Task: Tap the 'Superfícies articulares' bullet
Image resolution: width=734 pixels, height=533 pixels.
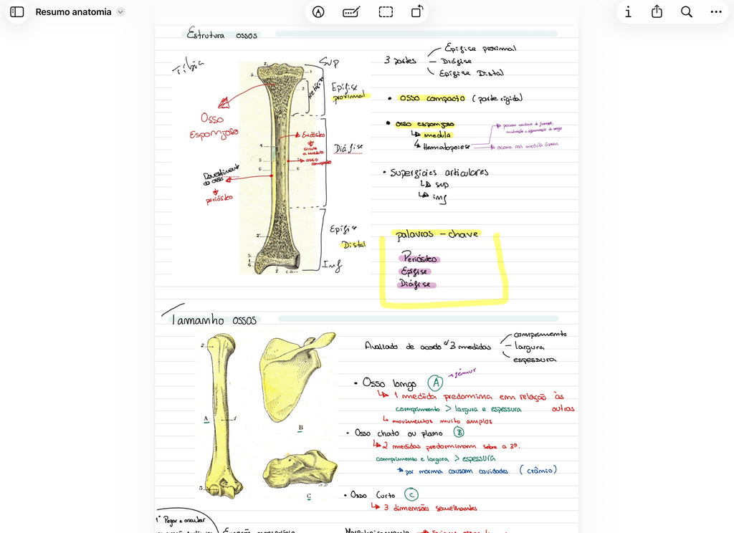Action: [439, 172]
